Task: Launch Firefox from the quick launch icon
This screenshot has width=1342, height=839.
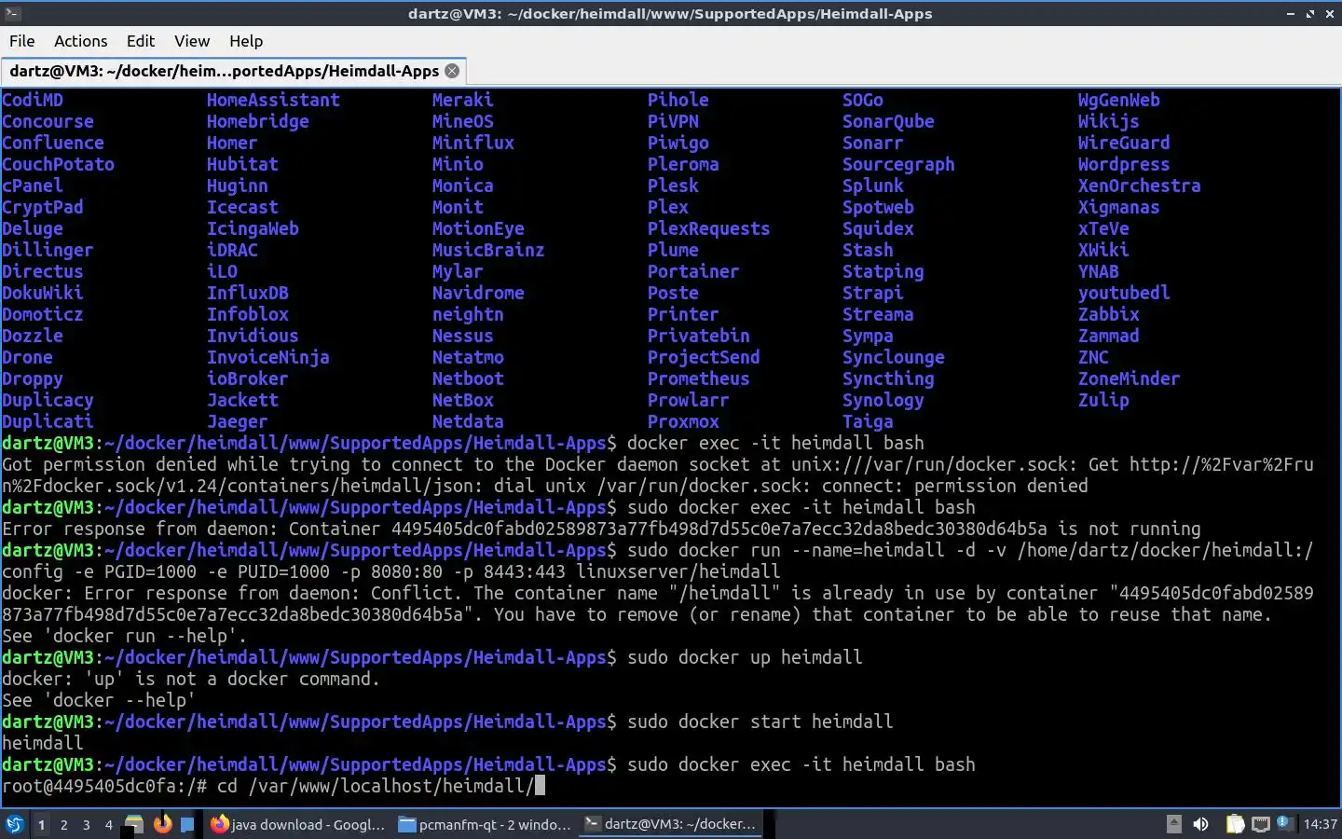Action: click(x=162, y=824)
